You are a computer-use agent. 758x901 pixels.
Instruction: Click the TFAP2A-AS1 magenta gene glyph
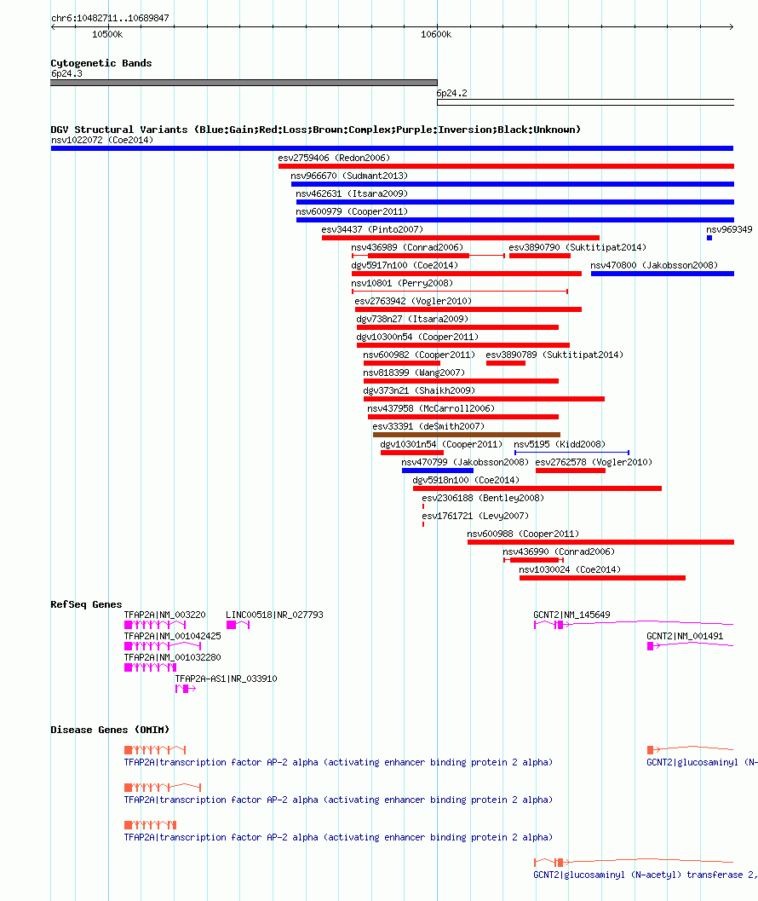186,689
